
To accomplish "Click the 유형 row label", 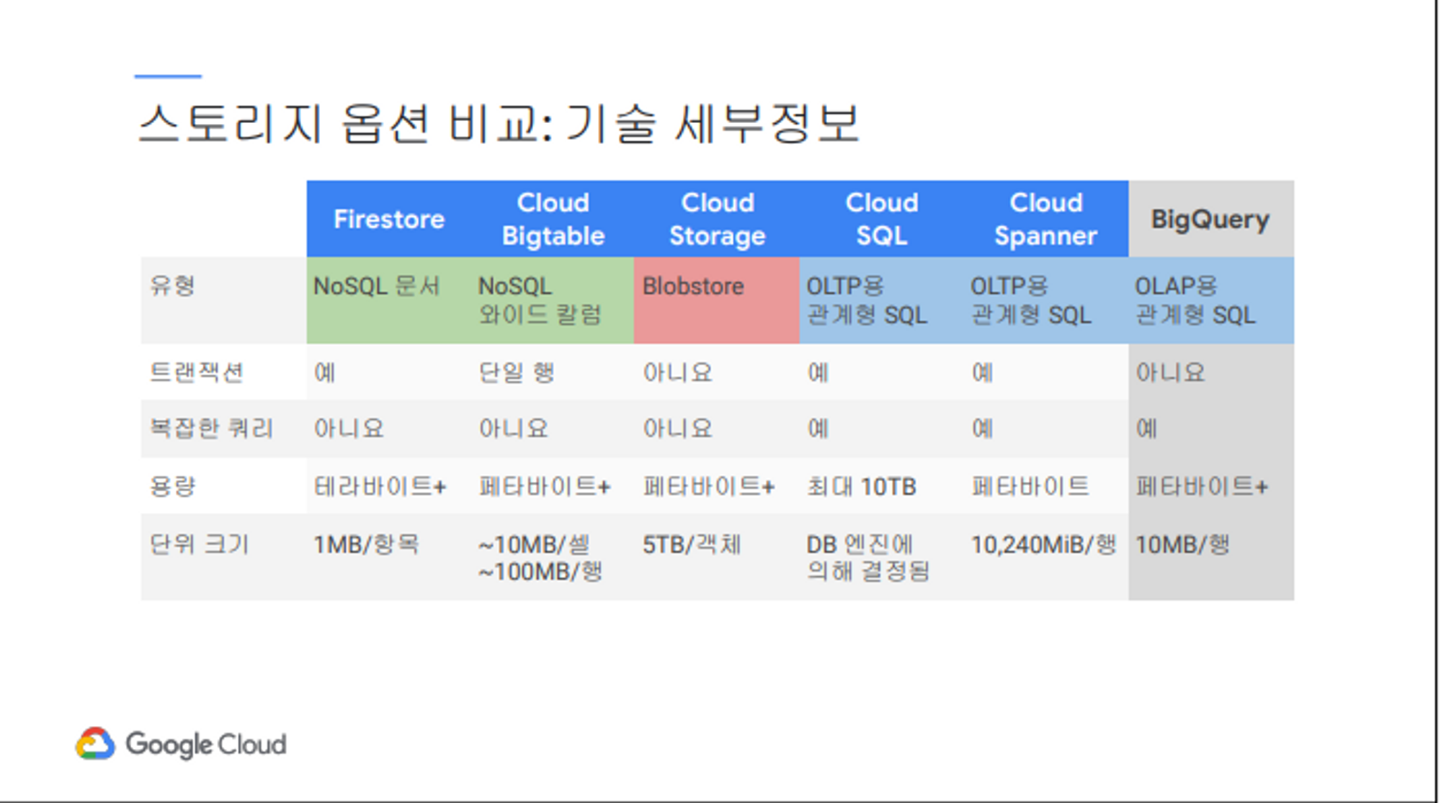I will pyautogui.click(x=173, y=286).
